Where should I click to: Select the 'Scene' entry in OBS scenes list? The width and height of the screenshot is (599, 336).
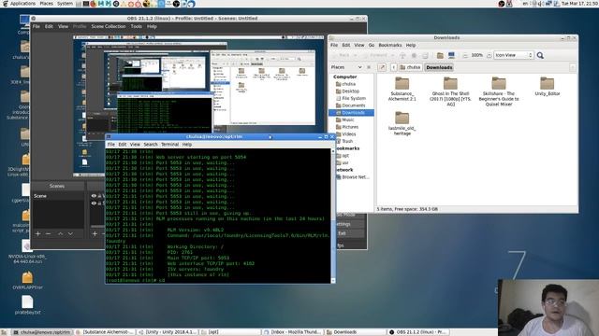[x=58, y=196]
